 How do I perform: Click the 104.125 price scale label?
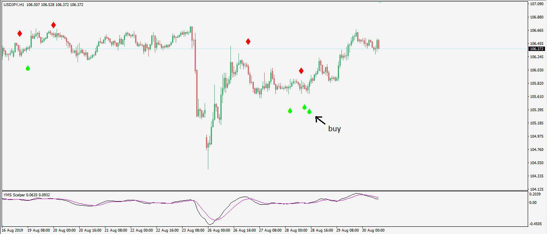coord(536,189)
